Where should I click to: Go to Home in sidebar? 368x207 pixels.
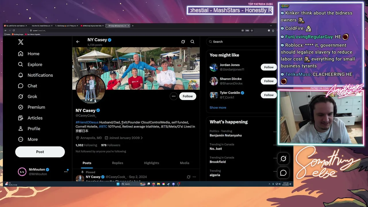coord(29,54)
